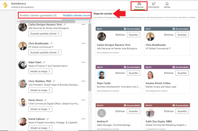Open Susana Simón Colina name on card
The height and width of the screenshot is (131, 198).
click(158, 83)
